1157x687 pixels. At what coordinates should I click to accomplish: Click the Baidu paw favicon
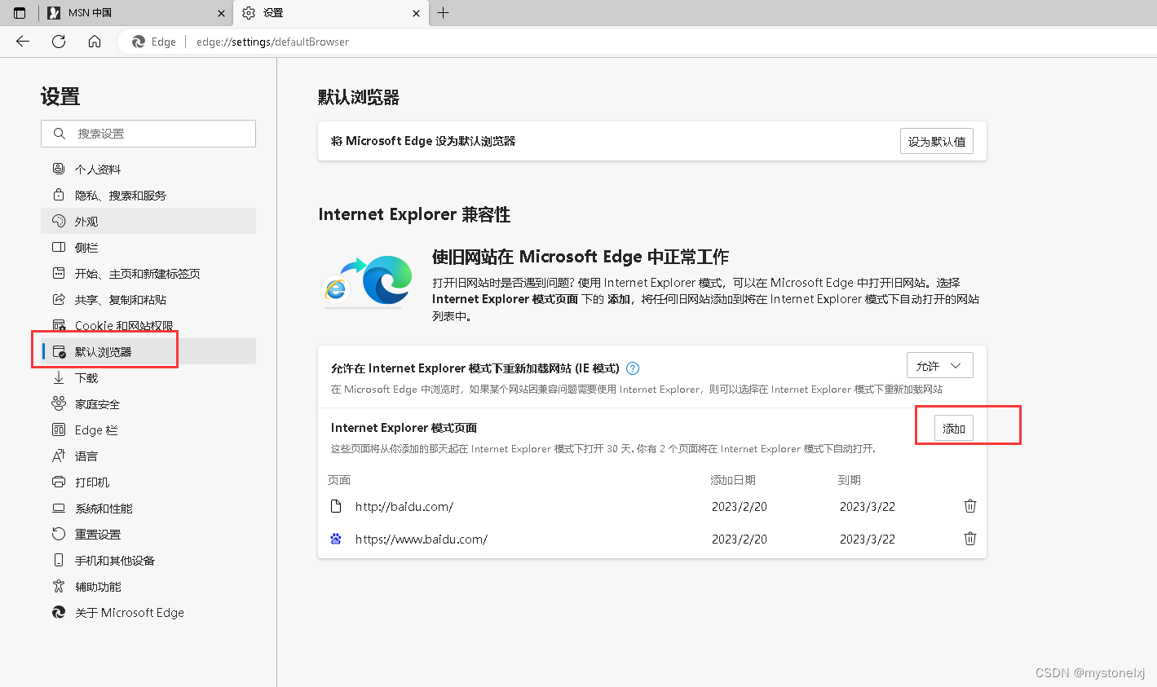[336, 539]
